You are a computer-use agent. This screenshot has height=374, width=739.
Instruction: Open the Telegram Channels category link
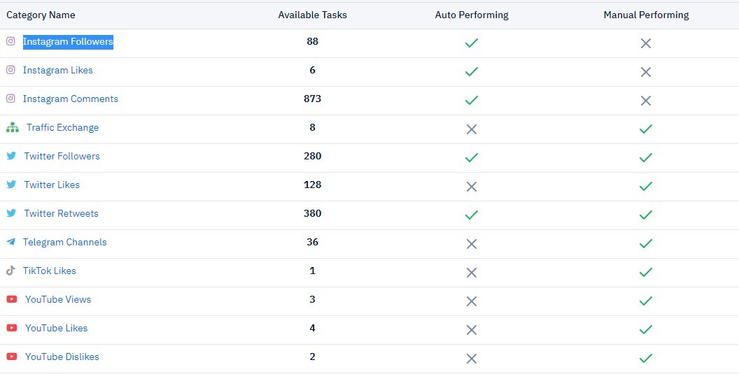click(x=65, y=242)
